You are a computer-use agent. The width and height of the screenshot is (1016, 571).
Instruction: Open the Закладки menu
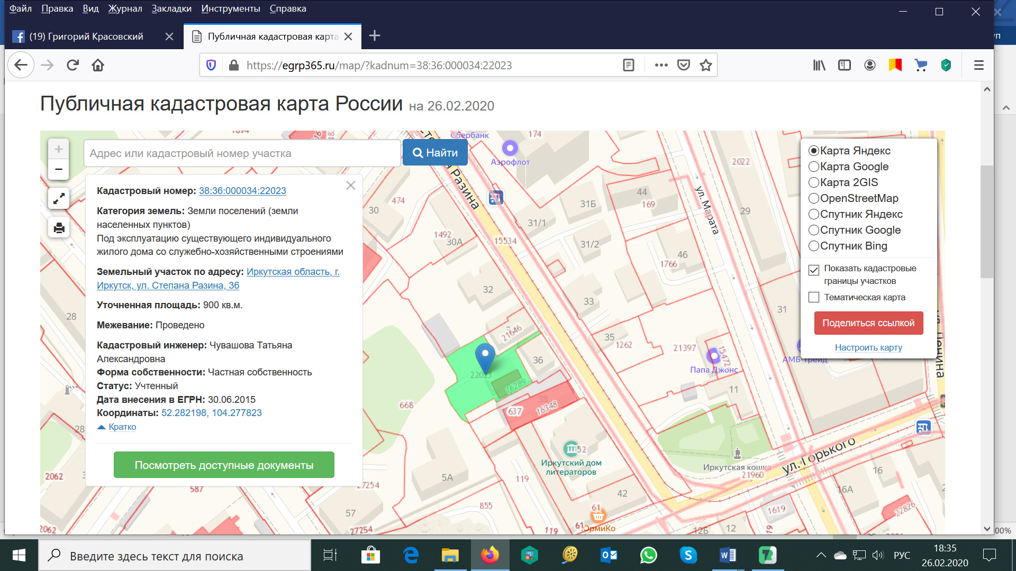171,8
